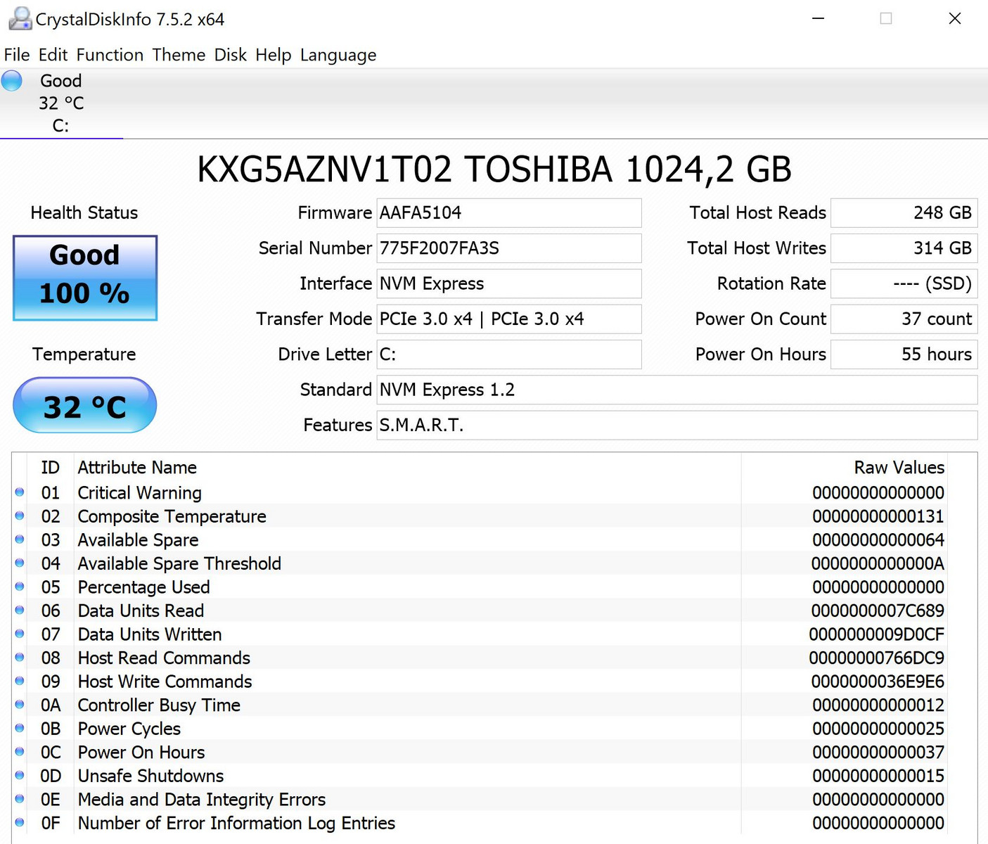
Task: Click the status dot for Critical Warning
Action: pyautogui.click(x=20, y=492)
